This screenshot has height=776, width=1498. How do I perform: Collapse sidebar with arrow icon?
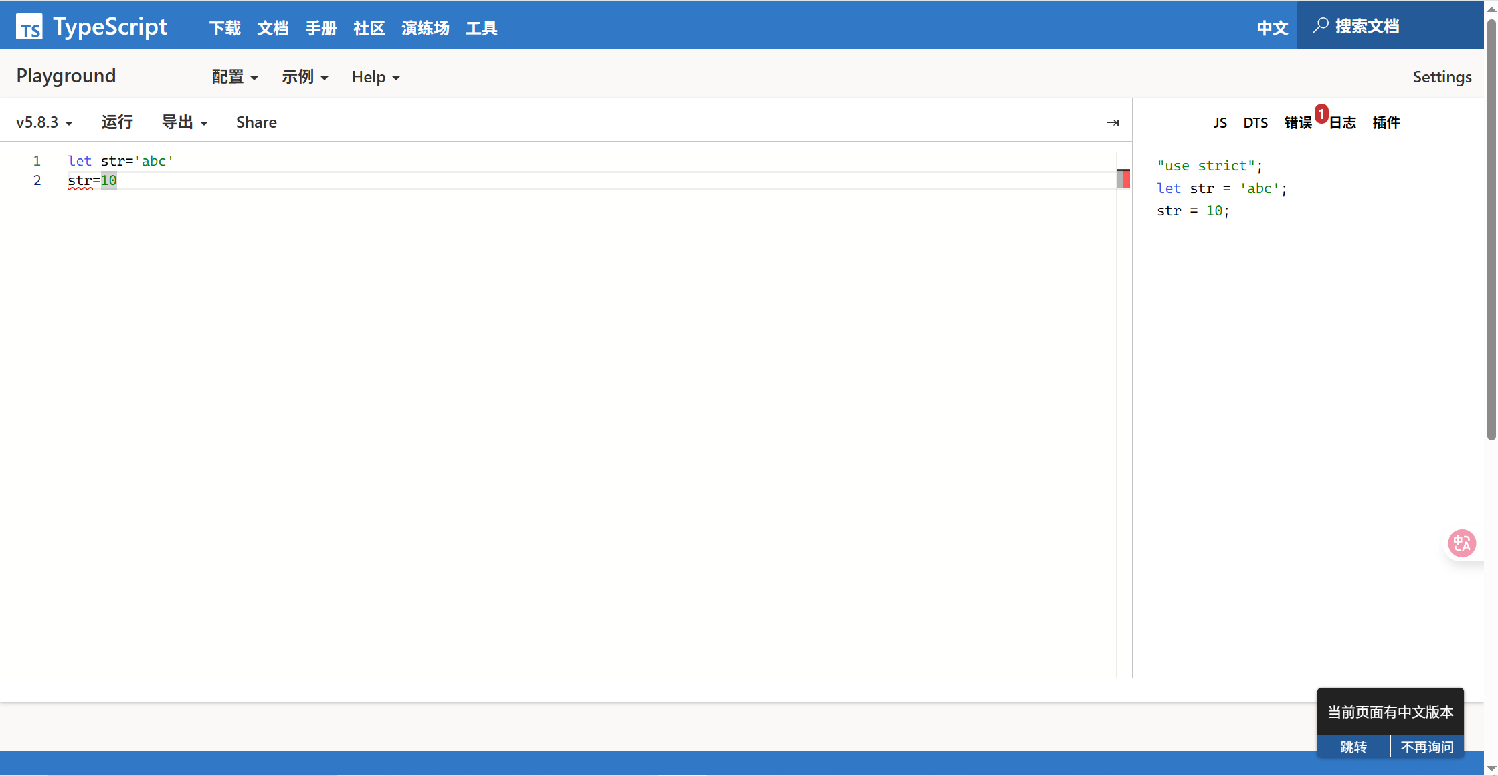1113,122
